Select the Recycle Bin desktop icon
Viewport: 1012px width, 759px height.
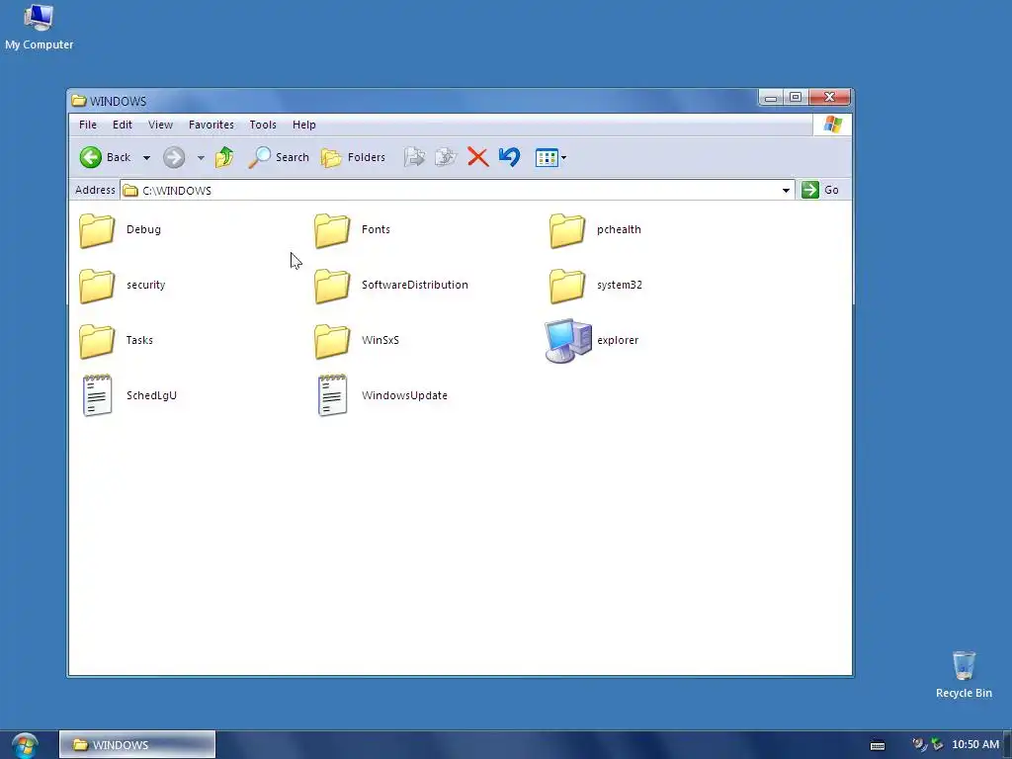coord(964,665)
